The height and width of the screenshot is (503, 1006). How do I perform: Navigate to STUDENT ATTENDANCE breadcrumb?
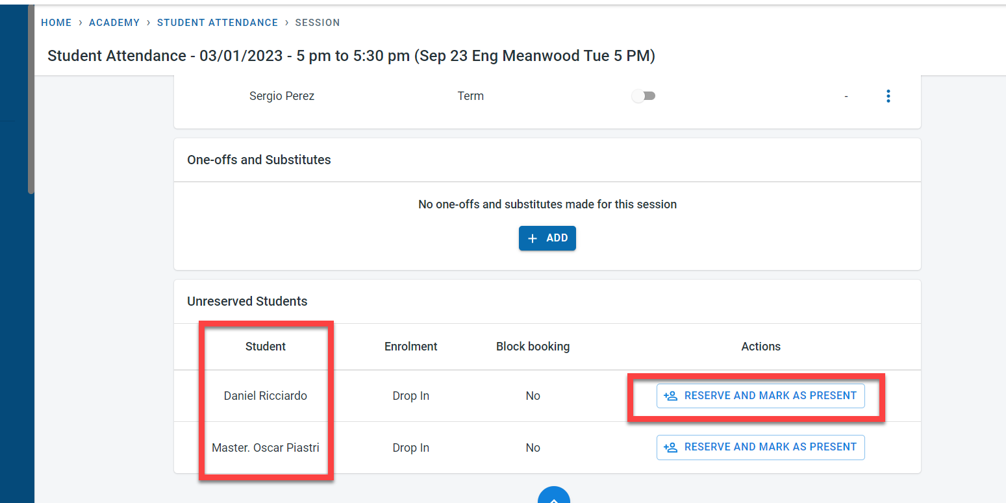[218, 23]
